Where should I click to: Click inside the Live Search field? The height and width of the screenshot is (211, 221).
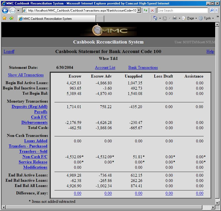[182, 11]
